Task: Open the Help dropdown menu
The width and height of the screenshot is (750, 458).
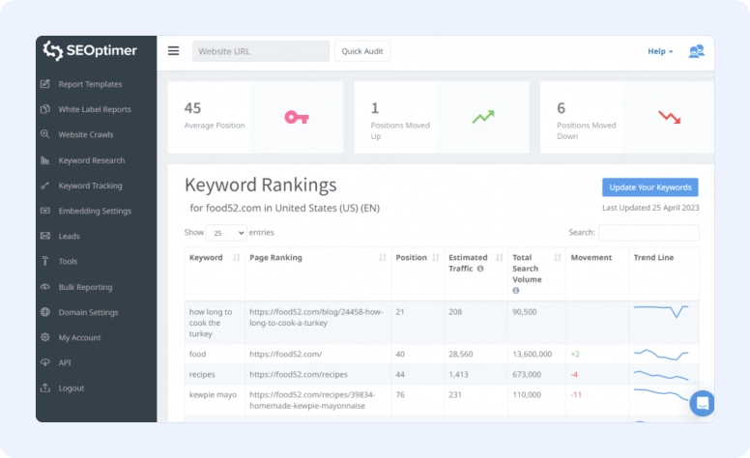Action: 660,51
